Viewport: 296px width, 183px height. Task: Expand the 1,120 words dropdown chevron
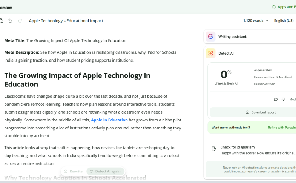pyautogui.click(x=267, y=21)
